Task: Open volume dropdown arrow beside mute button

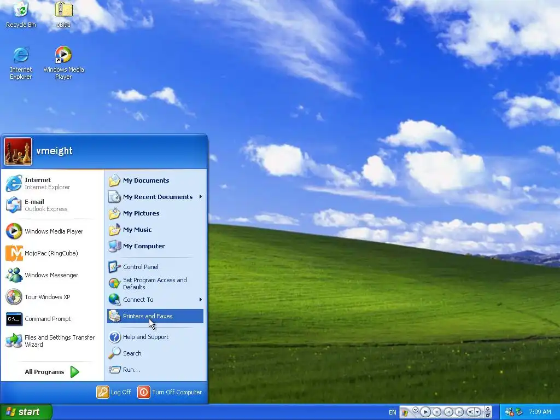Action: coord(477,412)
